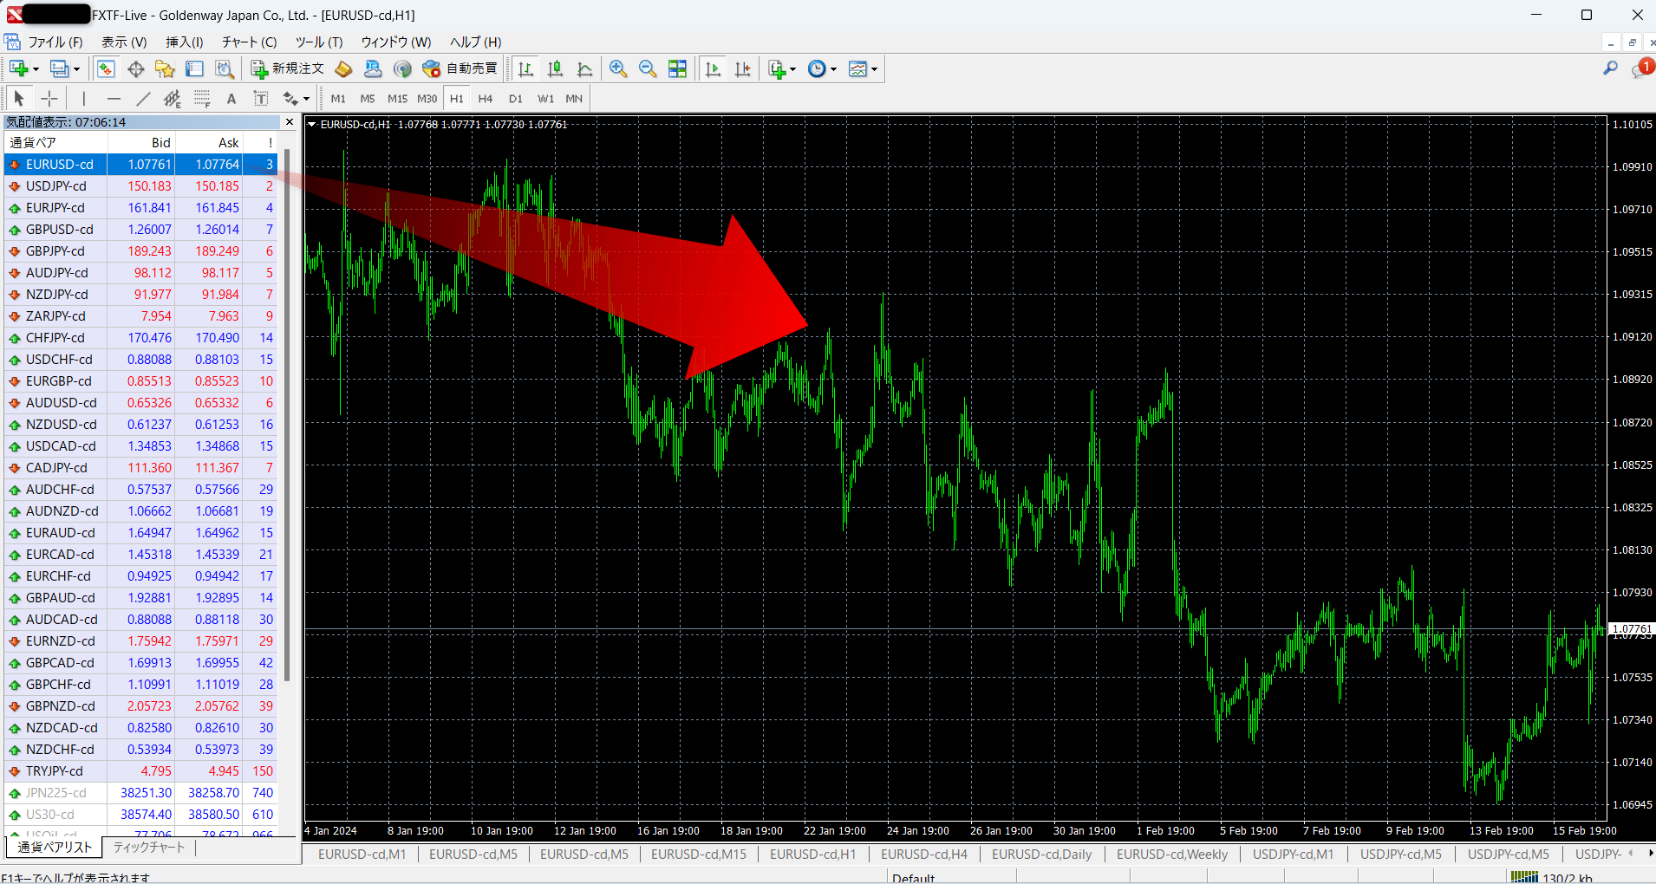Select USDJPY-cd in the quotes list

click(57, 185)
